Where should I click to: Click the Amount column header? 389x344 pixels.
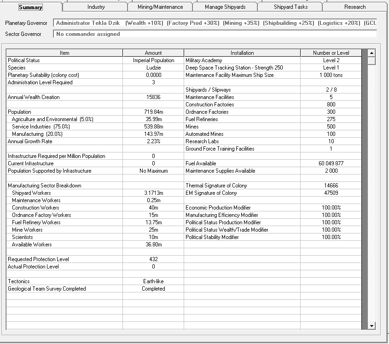[153, 53]
